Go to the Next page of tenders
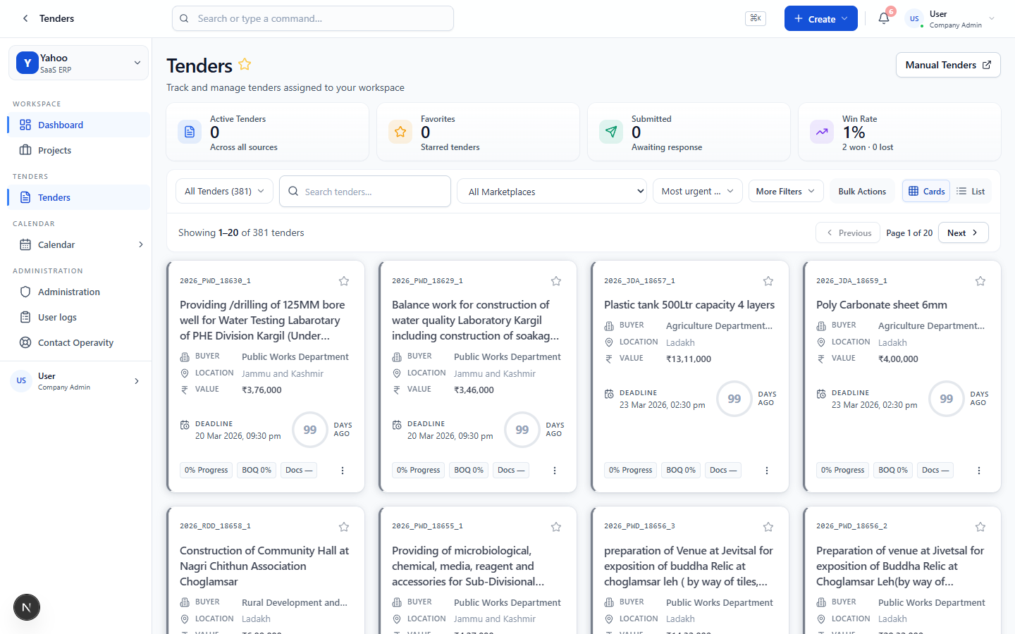 (x=963, y=232)
